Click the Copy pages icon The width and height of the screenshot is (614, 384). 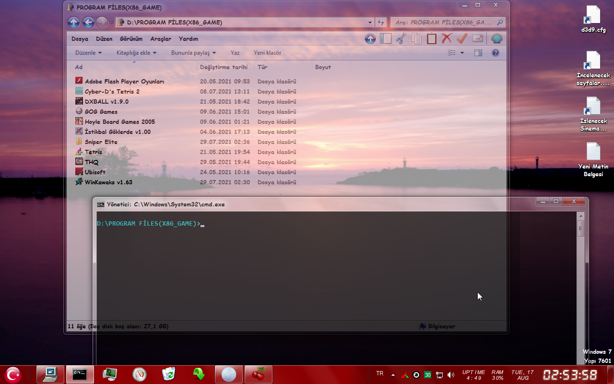pos(416,39)
